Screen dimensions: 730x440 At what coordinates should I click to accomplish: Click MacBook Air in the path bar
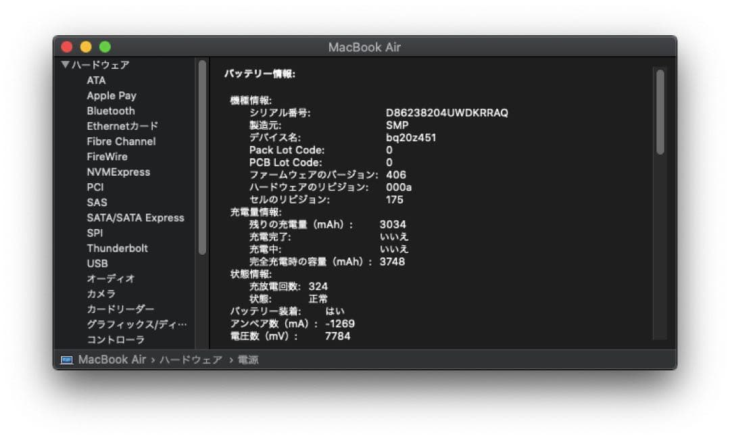coord(112,360)
